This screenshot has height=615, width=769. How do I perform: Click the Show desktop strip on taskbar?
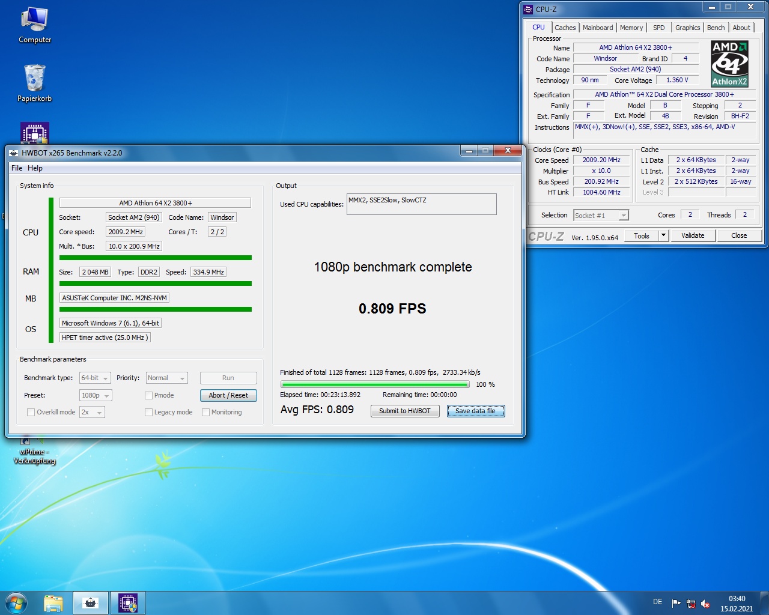click(x=765, y=604)
